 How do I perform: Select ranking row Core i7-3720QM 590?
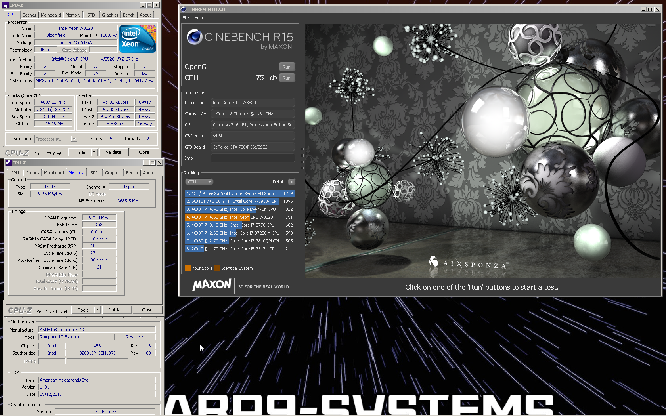tap(240, 233)
